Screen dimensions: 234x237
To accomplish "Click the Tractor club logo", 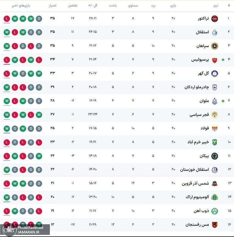I will pos(214,18).
